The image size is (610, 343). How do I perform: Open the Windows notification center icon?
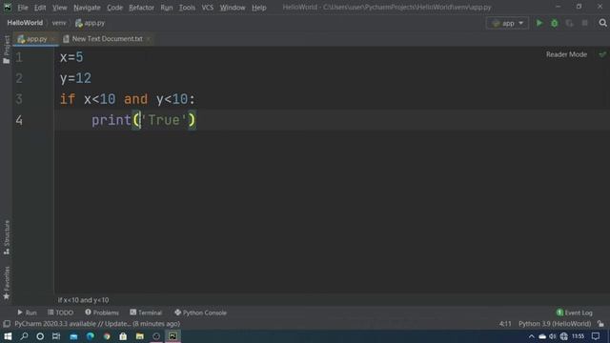click(596, 336)
